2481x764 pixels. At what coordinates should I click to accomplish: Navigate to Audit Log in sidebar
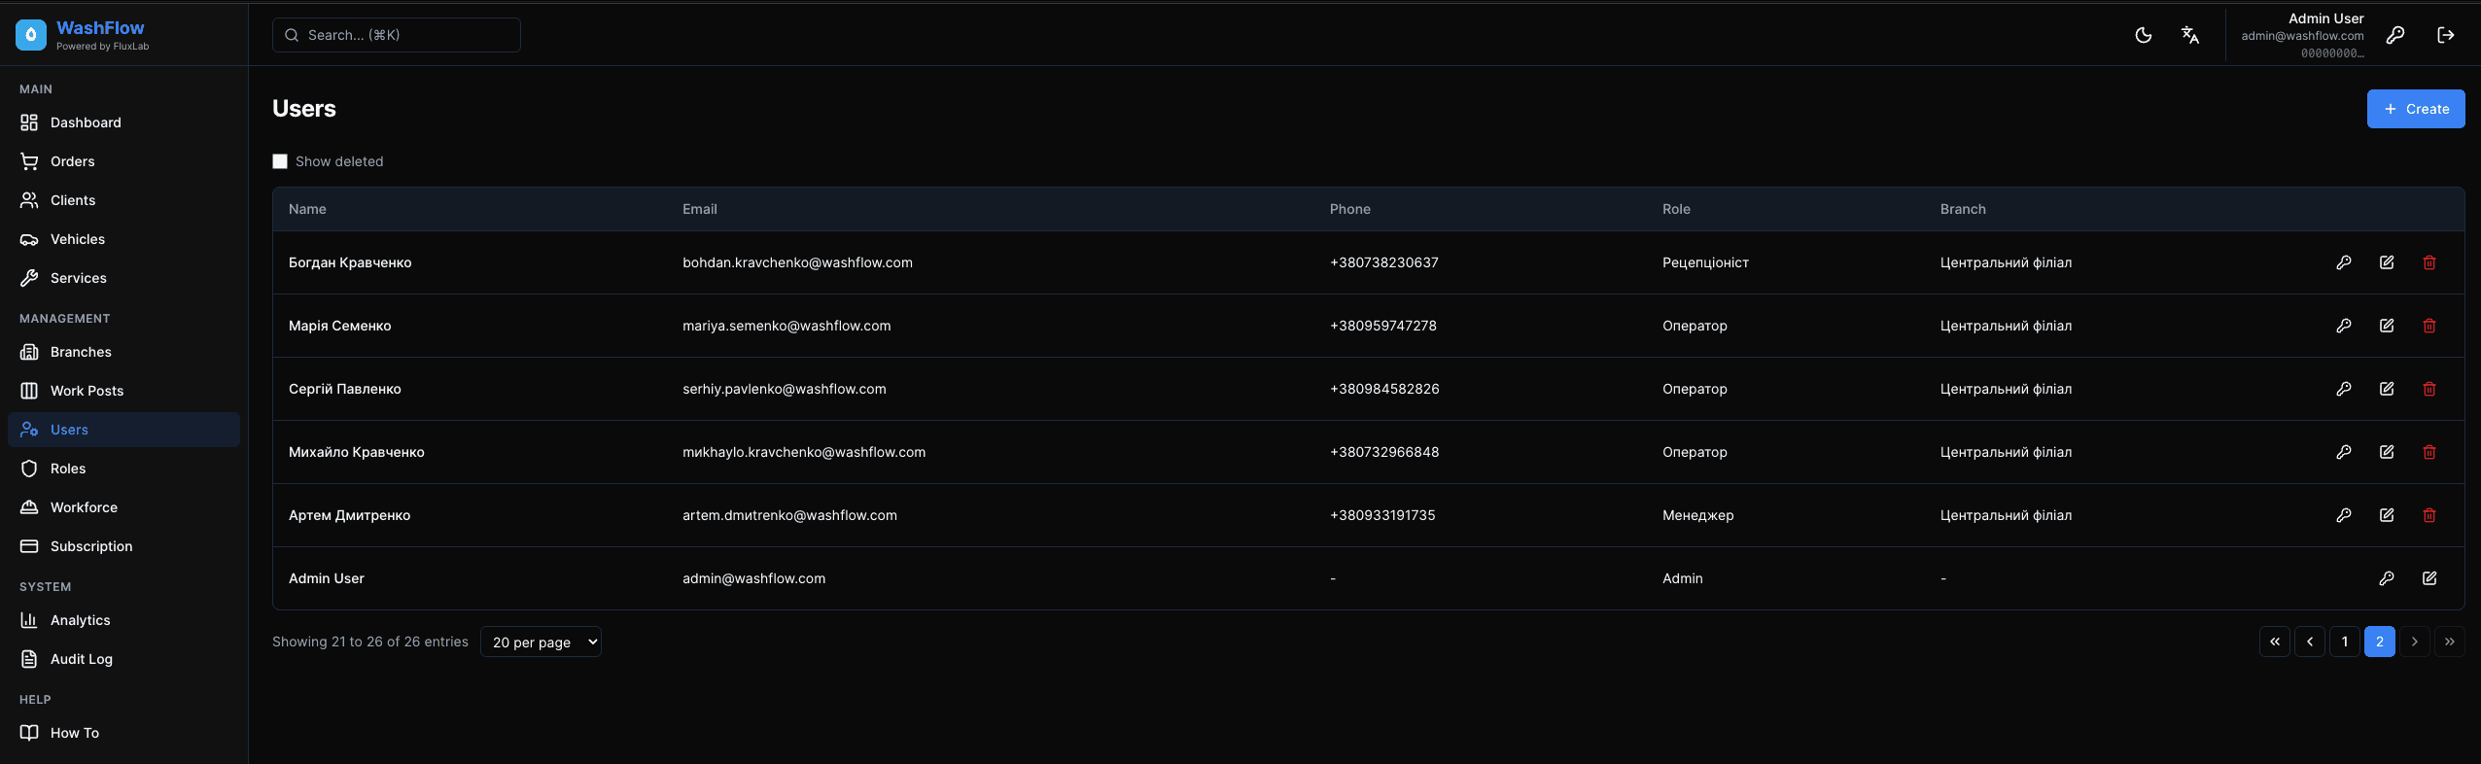tap(82, 659)
